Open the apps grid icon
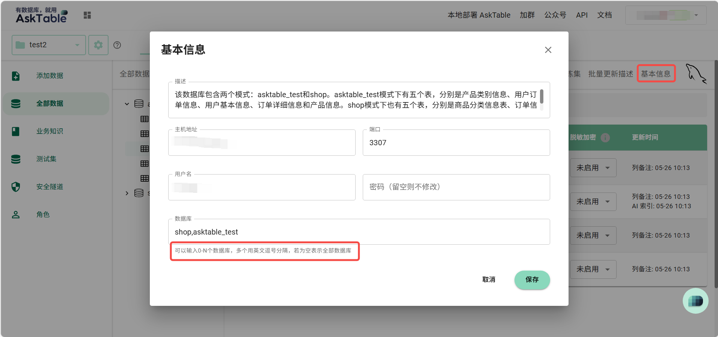Screen dimensions: 718x337 87,15
